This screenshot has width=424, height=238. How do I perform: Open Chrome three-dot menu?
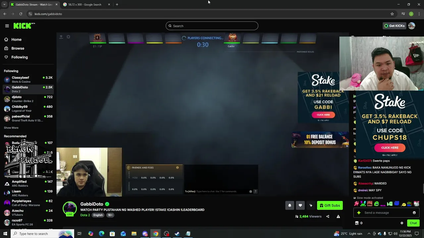(419, 14)
